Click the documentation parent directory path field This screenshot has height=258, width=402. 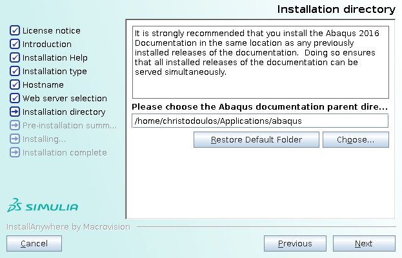[x=260, y=121]
